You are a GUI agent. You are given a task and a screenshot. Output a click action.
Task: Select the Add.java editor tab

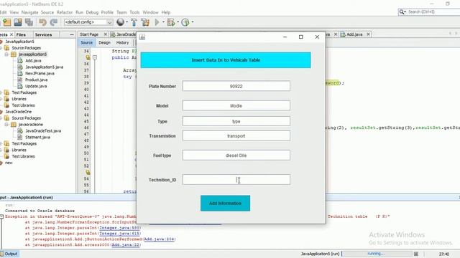pyautogui.click(x=354, y=34)
